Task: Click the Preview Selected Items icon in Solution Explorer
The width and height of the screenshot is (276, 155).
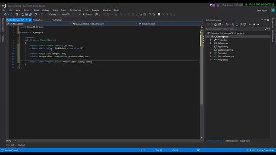Action: click(258, 25)
